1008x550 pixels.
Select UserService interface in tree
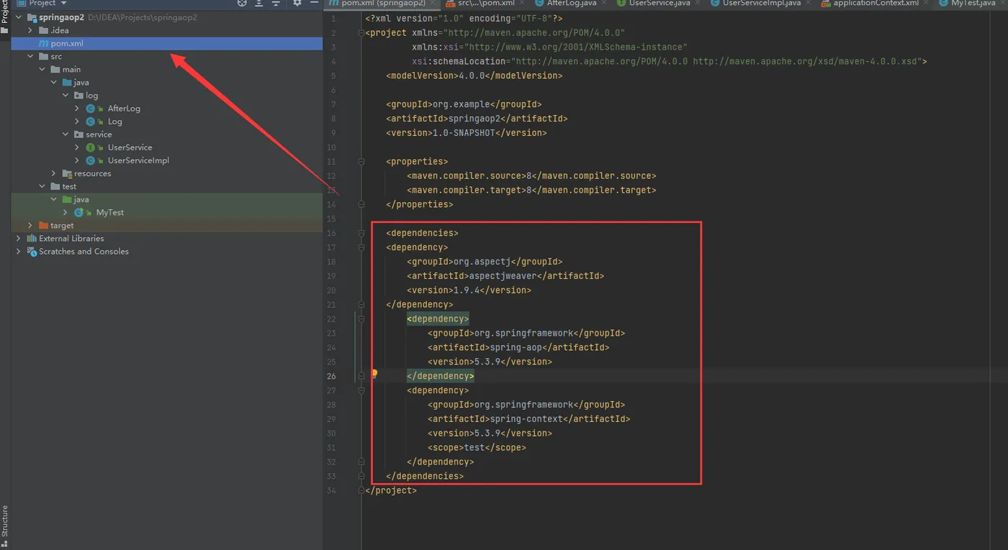click(130, 147)
